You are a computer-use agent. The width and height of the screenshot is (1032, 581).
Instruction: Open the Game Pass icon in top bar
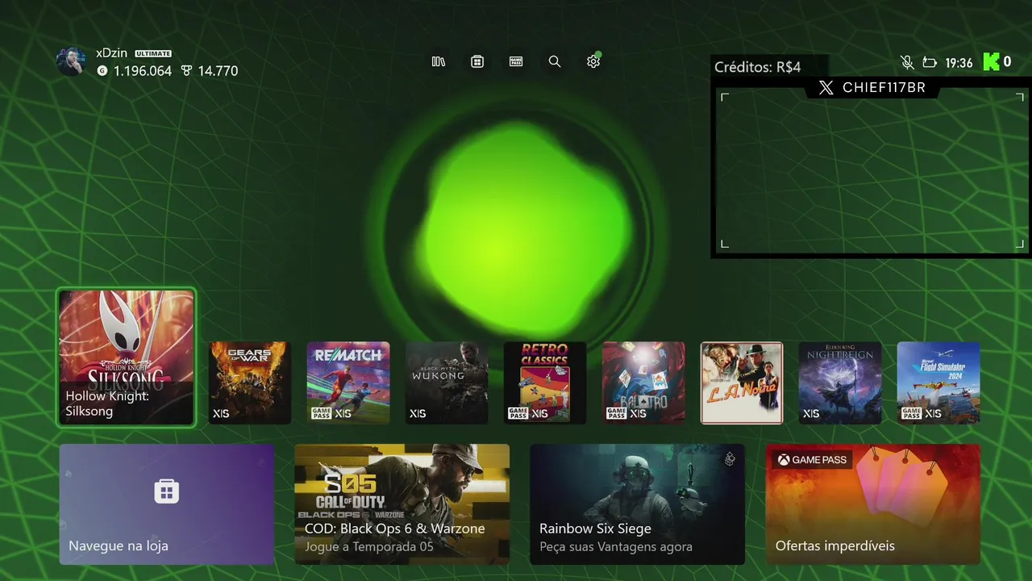pos(516,61)
